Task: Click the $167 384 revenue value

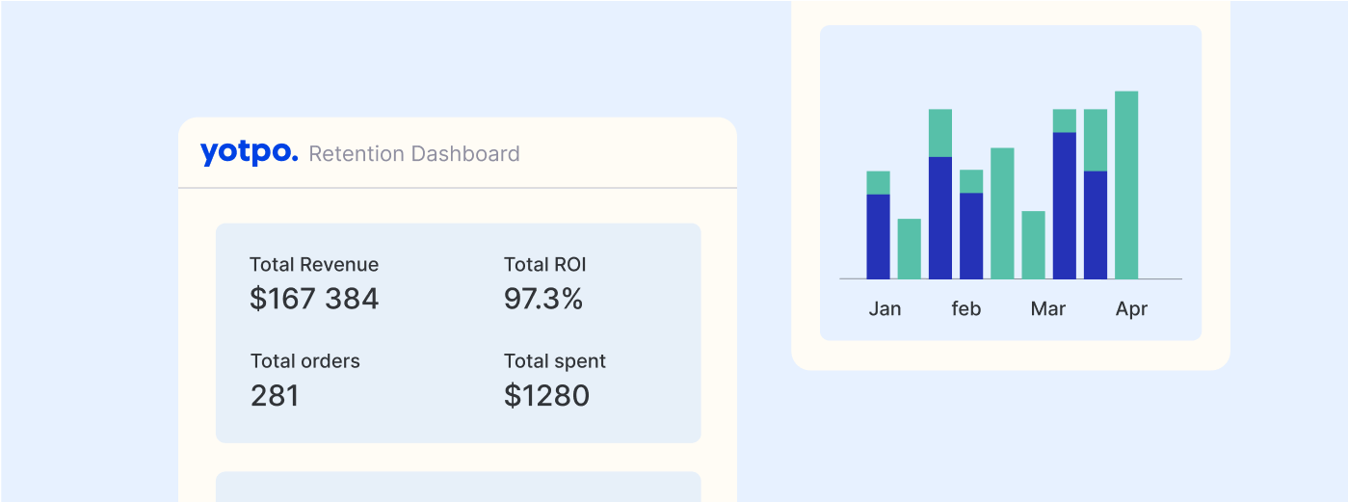Action: (314, 300)
